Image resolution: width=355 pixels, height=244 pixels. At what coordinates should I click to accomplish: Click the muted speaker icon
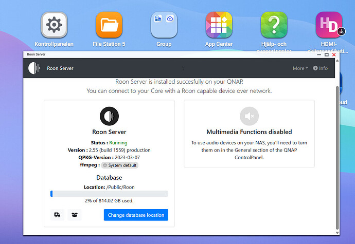tap(249, 116)
